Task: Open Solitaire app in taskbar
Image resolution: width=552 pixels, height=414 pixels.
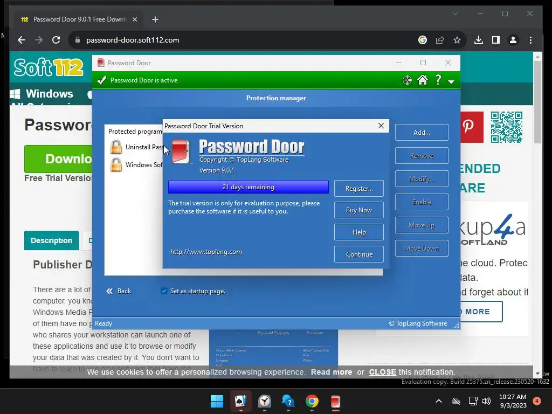Action: pos(241,401)
